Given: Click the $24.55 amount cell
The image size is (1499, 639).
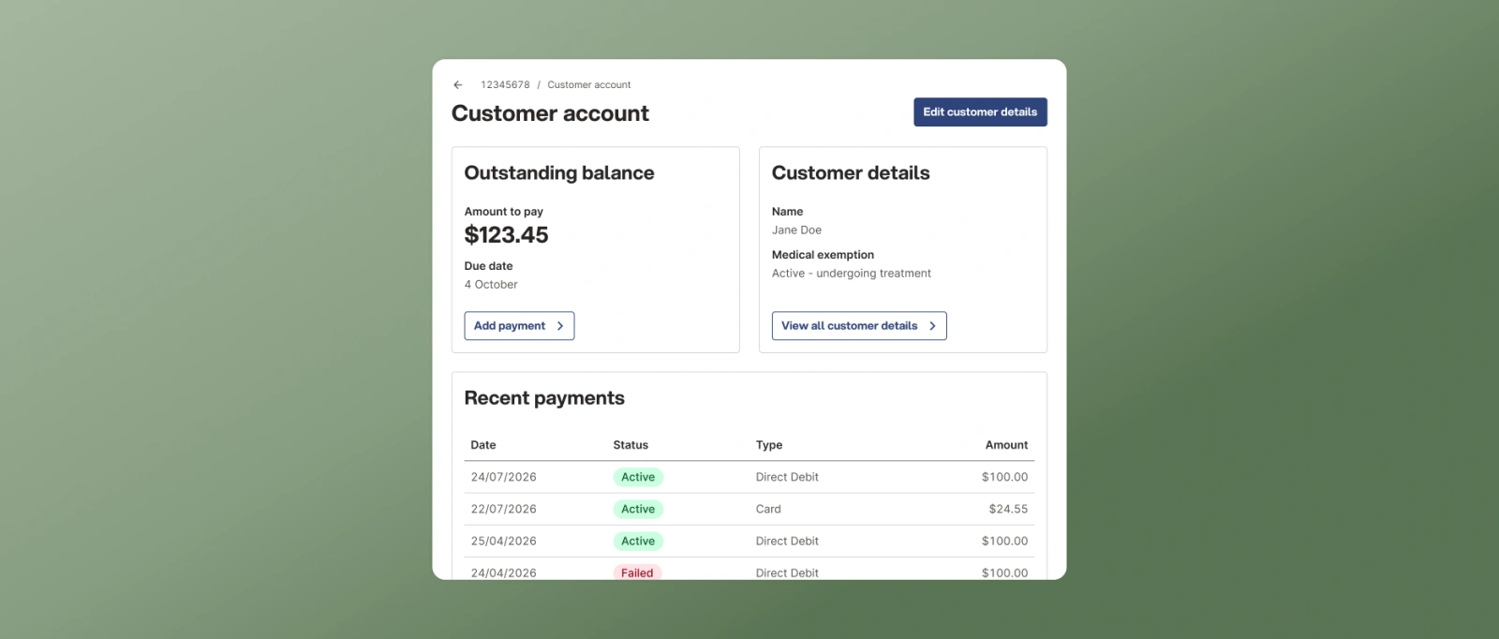Looking at the screenshot, I should coord(1008,509).
